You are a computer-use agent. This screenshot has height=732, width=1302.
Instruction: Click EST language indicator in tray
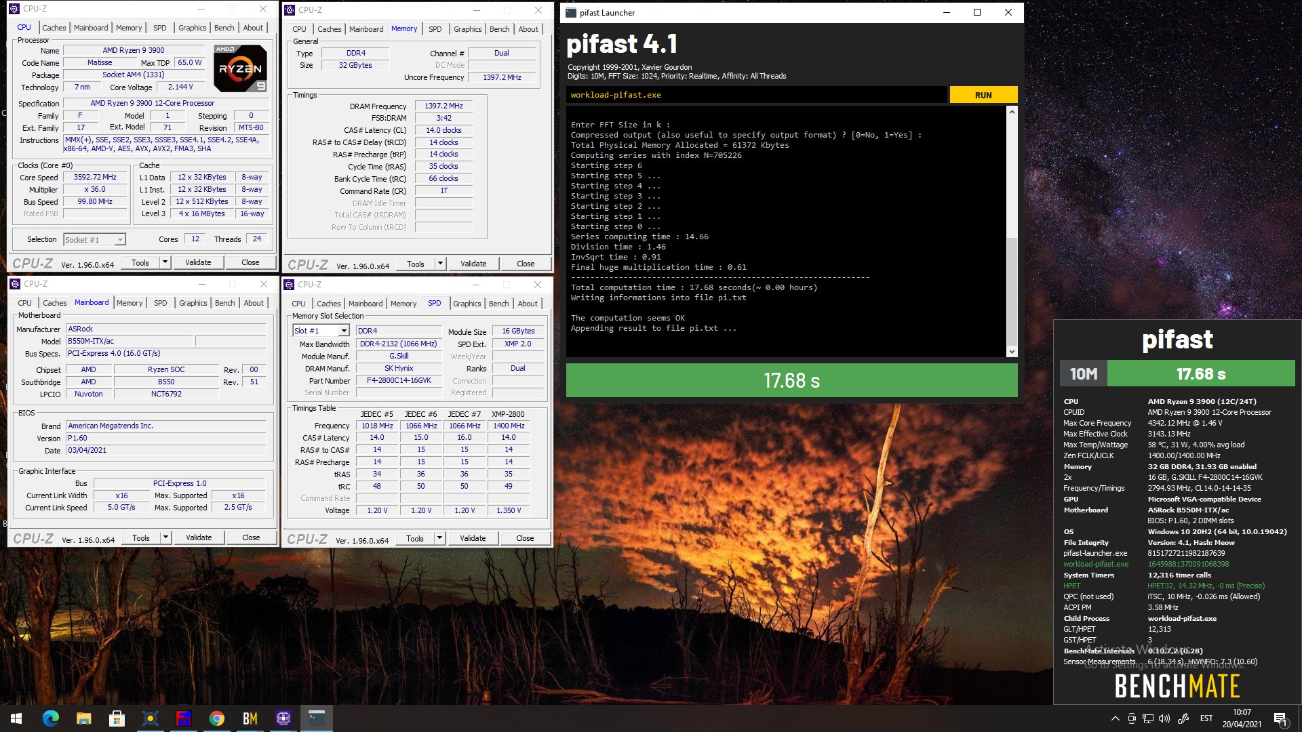1206,718
